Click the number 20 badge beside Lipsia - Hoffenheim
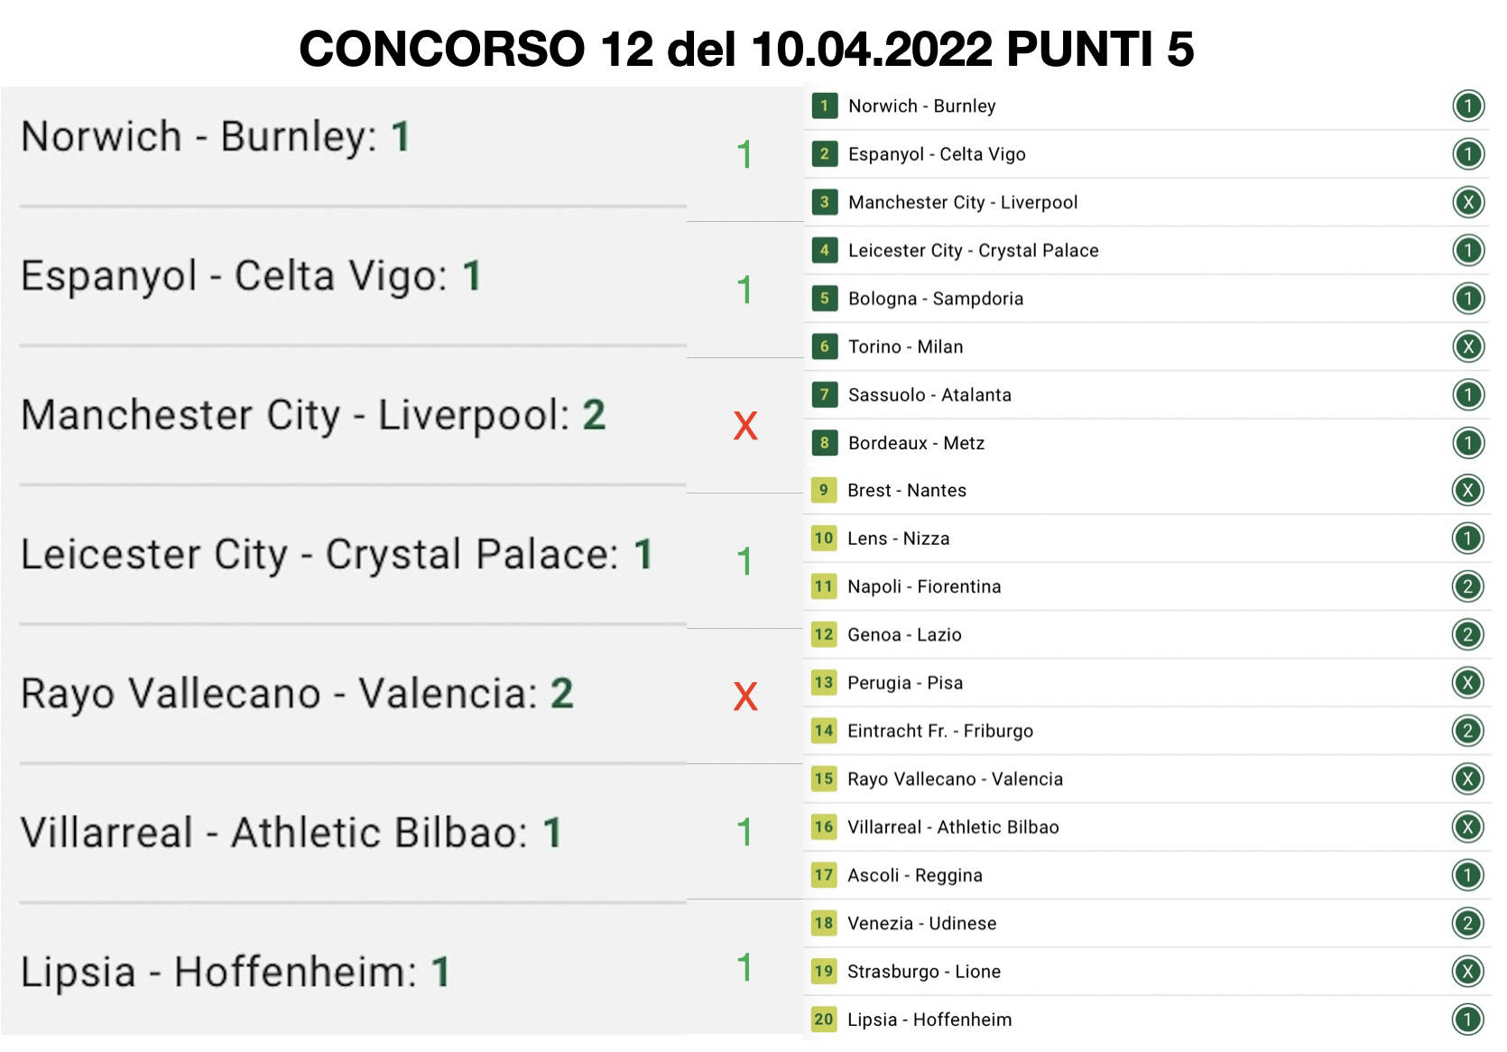Image resolution: width=1507 pixels, height=1052 pixels. pyautogui.click(x=823, y=1020)
